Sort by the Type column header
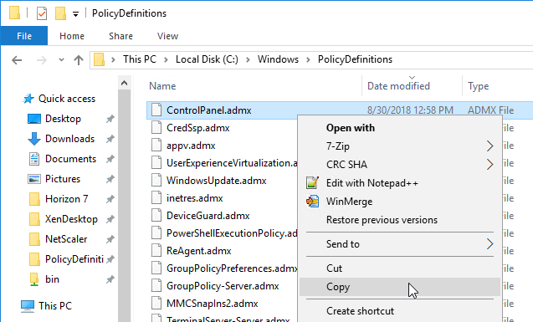The width and height of the screenshot is (533, 322). coord(478,86)
